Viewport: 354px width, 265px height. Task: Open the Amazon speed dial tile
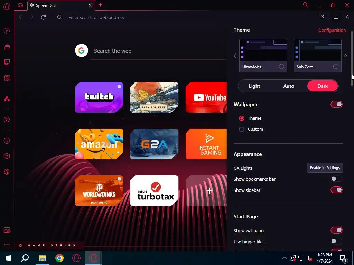tap(99, 144)
